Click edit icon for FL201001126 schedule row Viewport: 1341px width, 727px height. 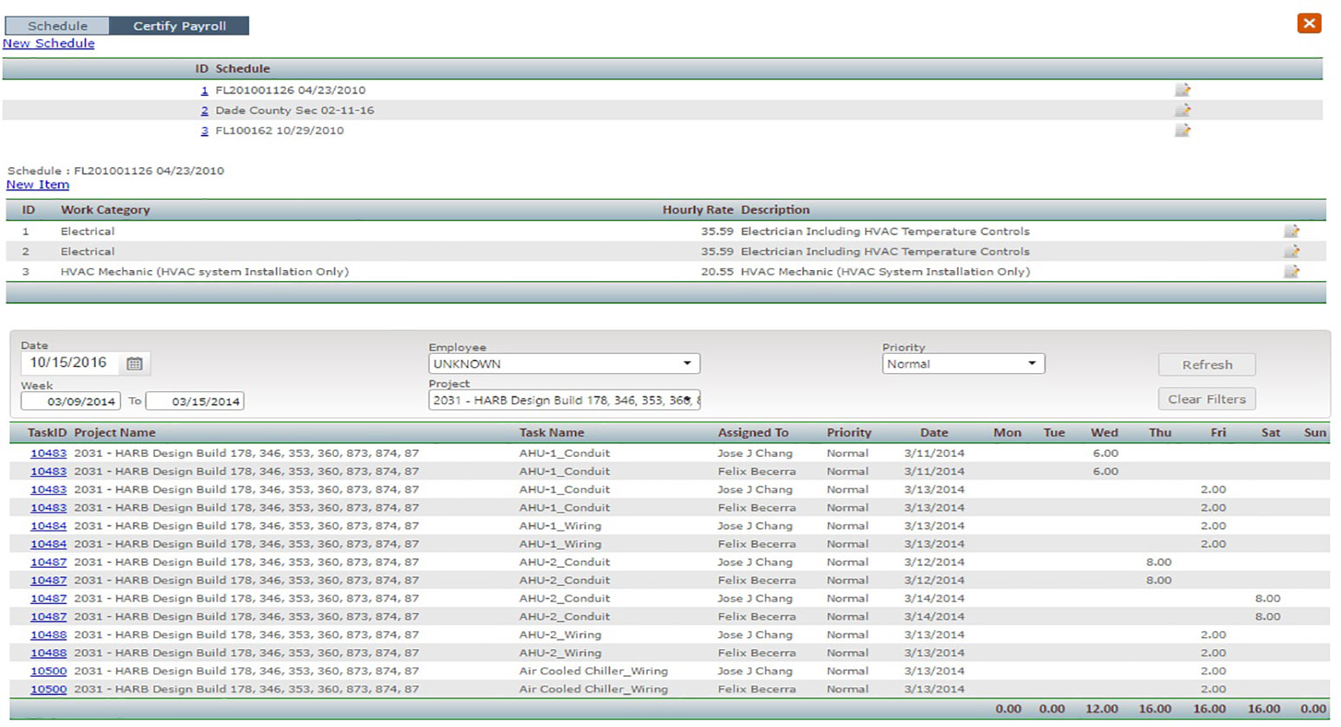1182,90
